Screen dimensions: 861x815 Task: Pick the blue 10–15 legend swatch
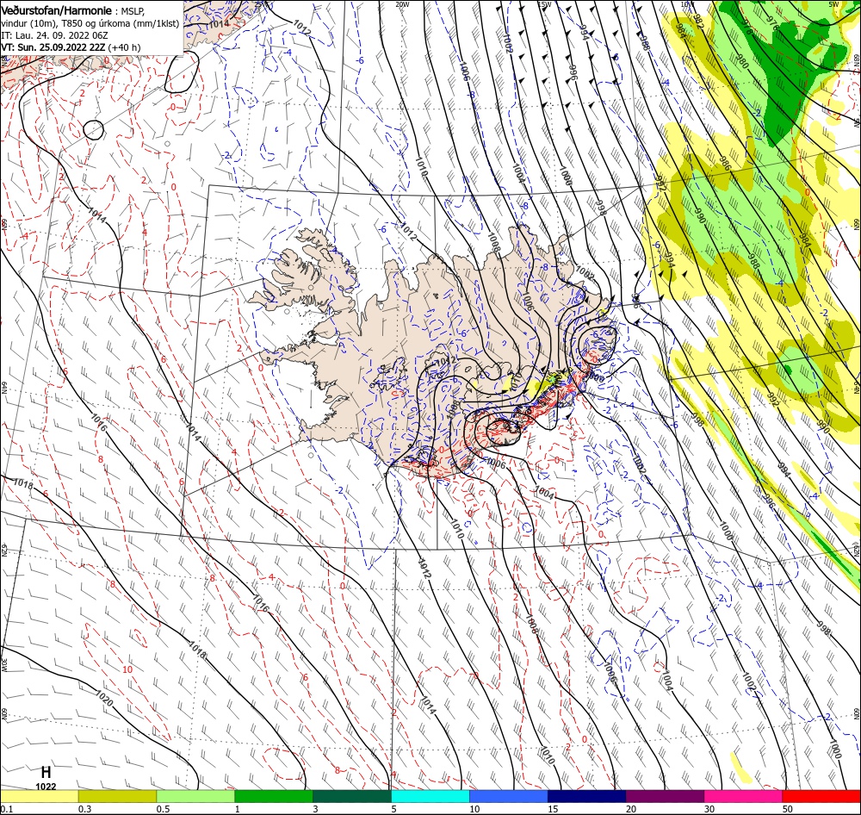tap(509, 796)
